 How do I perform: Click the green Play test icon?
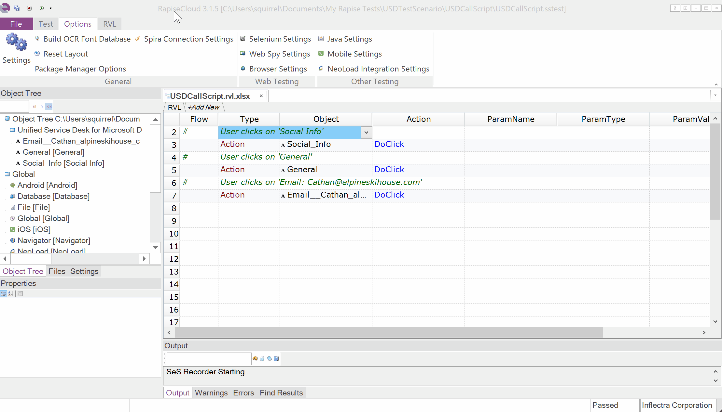coord(42,8)
